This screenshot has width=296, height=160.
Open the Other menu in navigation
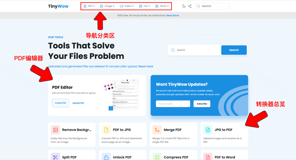(x=162, y=6)
